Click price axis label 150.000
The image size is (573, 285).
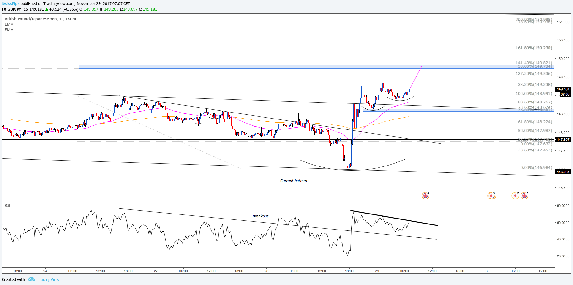pyautogui.click(x=563, y=59)
